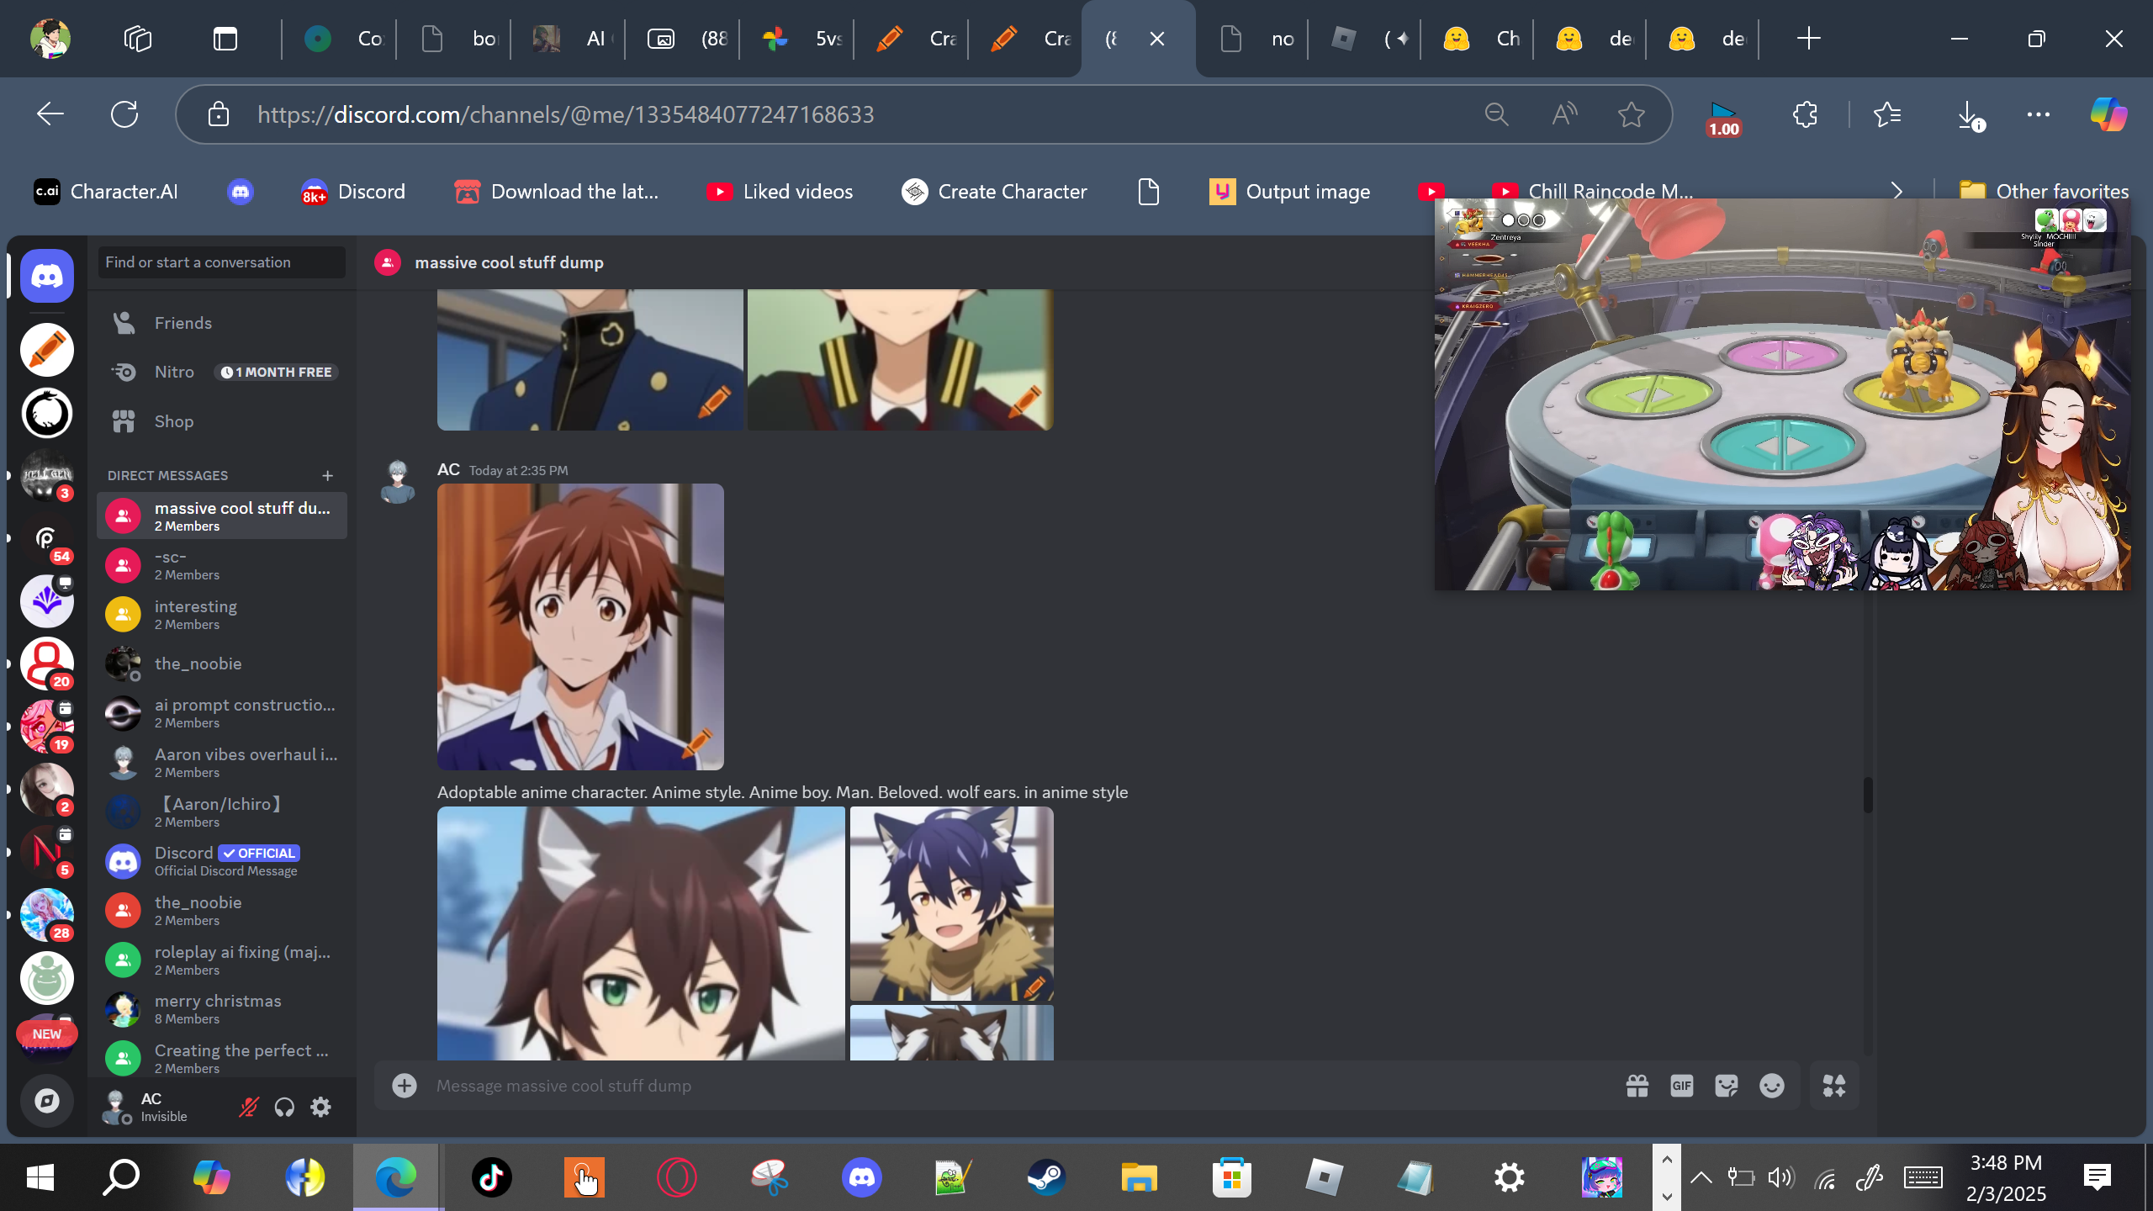Open the Windows Start menu
The height and width of the screenshot is (1211, 2153).
click(40, 1177)
